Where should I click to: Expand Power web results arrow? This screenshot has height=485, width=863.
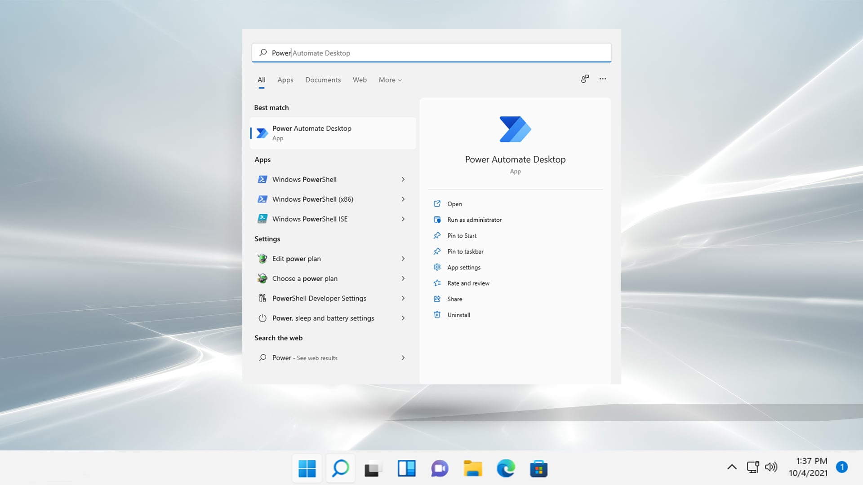tap(403, 357)
